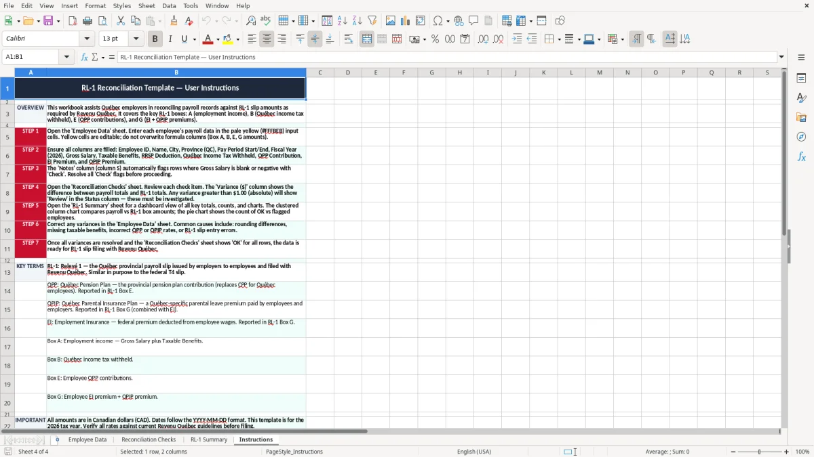The height and width of the screenshot is (457, 814).
Task: Expand the Font Size dropdown
Action: (136, 39)
